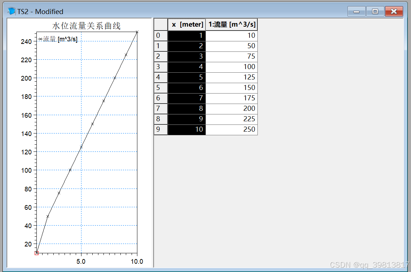Click the chart title 水位流量关系曲线
Screen dimensions: 411x272
pyautogui.click(x=87, y=26)
